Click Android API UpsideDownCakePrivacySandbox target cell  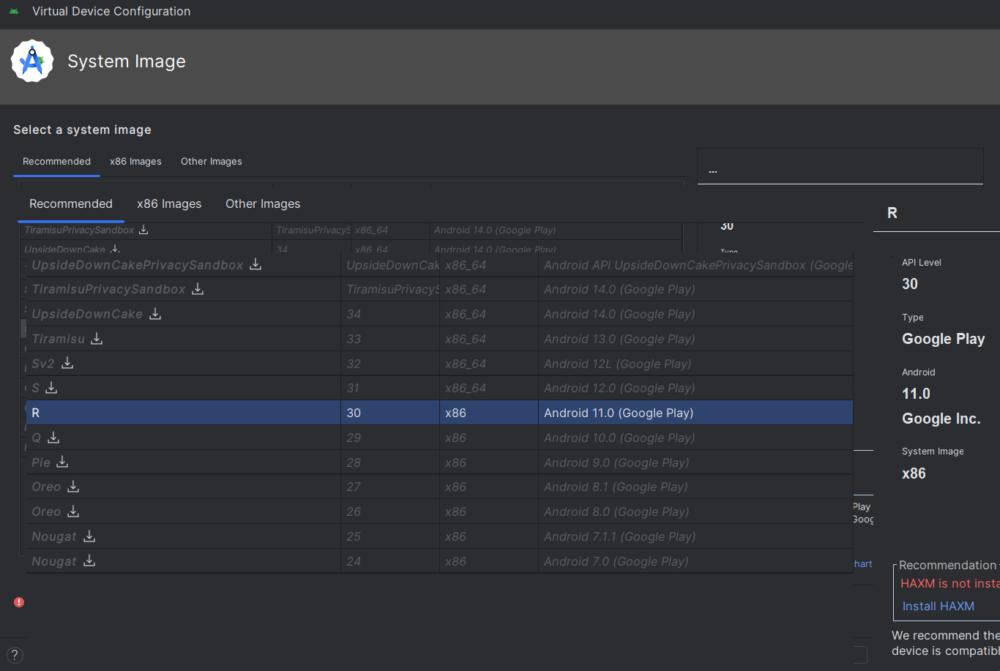coord(695,265)
